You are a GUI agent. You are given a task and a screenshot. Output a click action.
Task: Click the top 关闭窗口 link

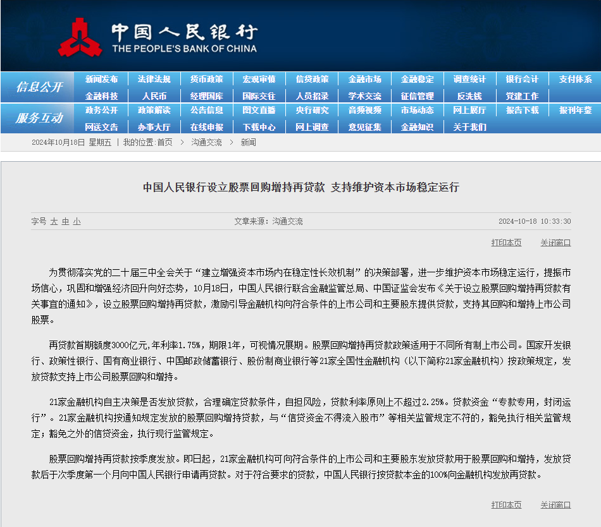click(555, 243)
